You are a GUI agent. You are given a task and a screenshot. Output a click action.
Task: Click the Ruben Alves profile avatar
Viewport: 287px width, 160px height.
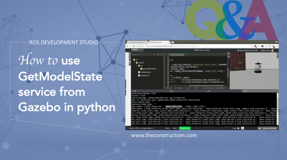[273, 51]
